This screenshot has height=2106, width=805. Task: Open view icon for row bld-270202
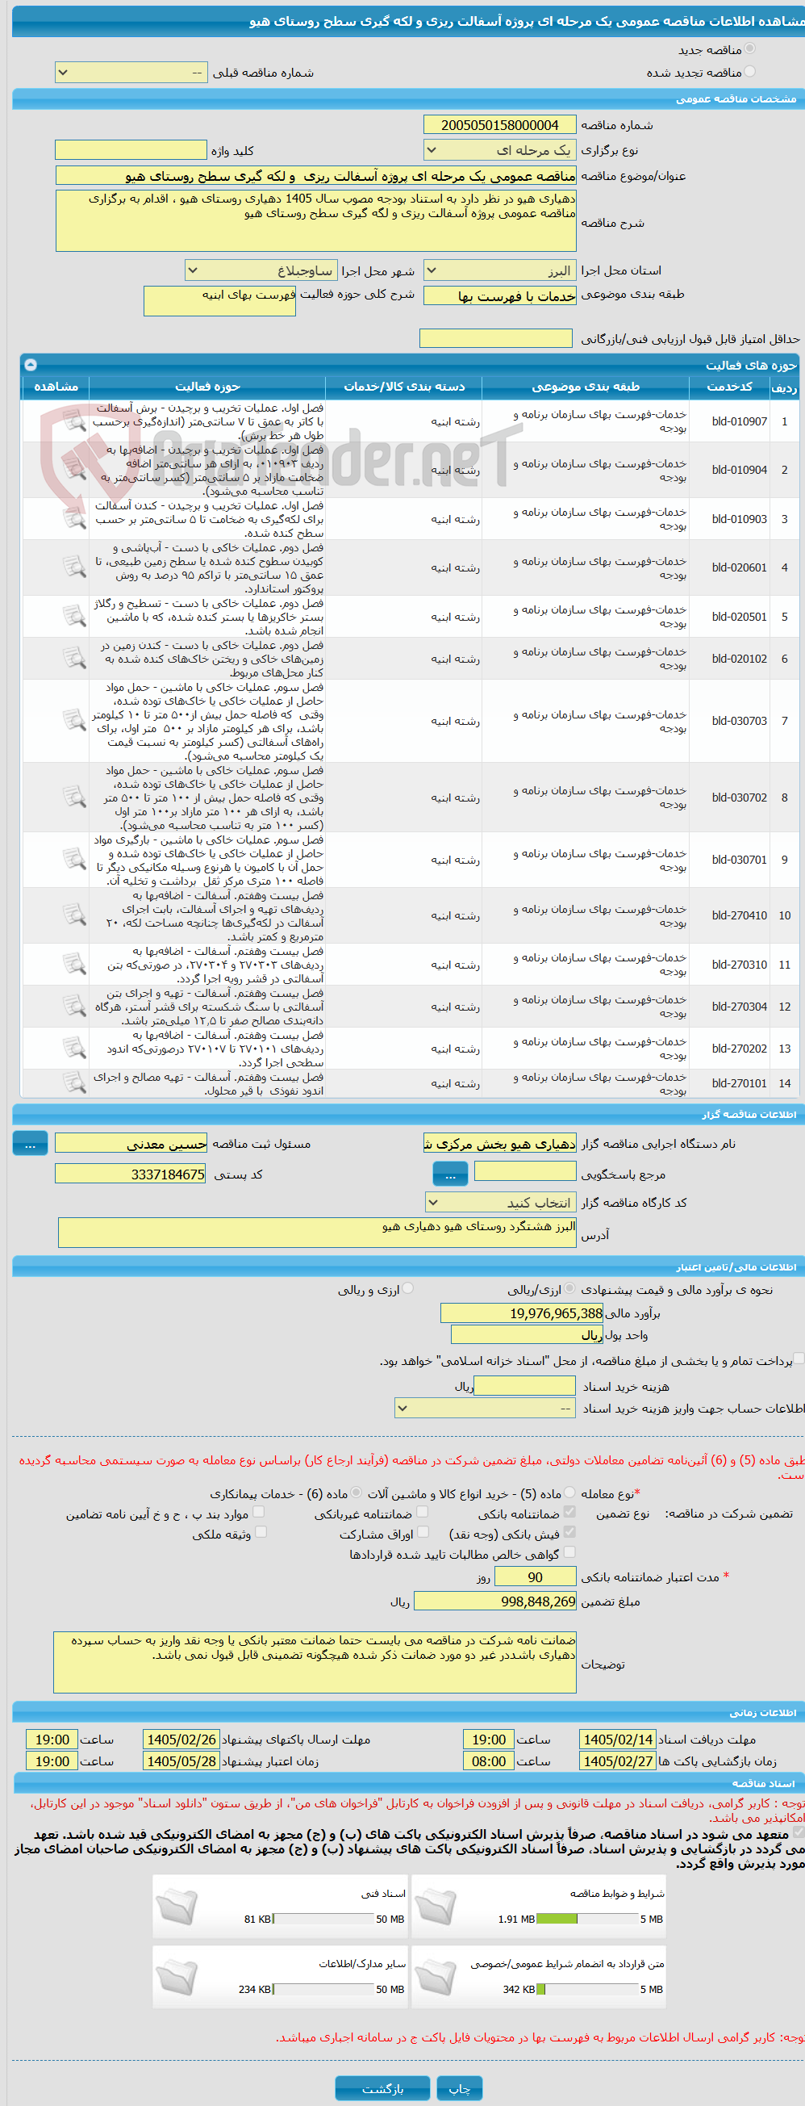pyautogui.click(x=74, y=1047)
